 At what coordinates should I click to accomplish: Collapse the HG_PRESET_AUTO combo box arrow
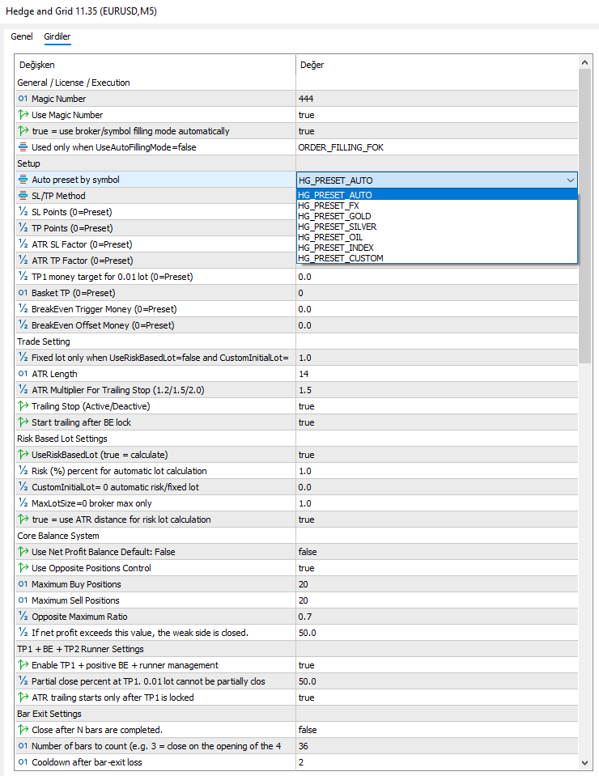[x=571, y=180]
